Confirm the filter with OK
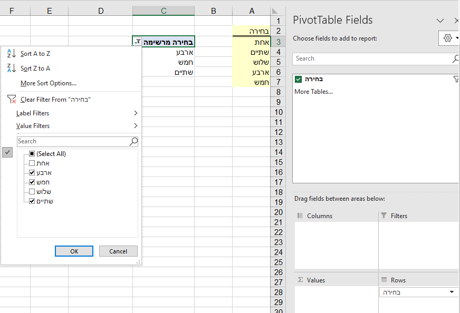Viewport: 460px width, 313px height. (x=74, y=251)
